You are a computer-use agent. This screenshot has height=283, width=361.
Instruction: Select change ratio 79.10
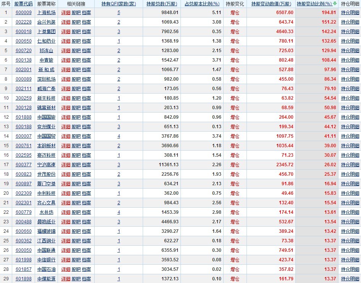click(330, 89)
